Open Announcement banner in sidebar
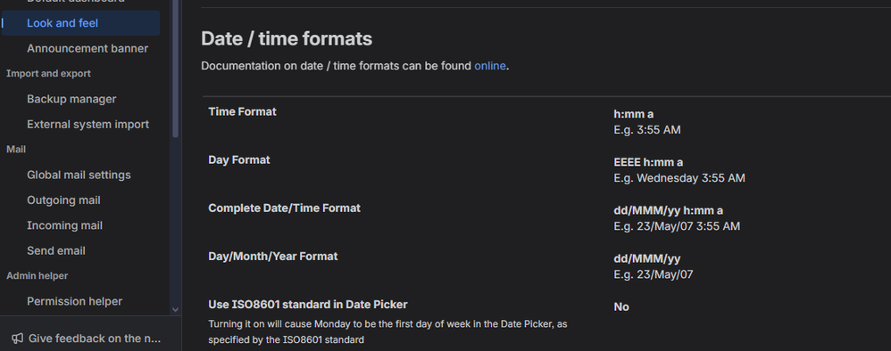This screenshot has width=891, height=351. (87, 49)
